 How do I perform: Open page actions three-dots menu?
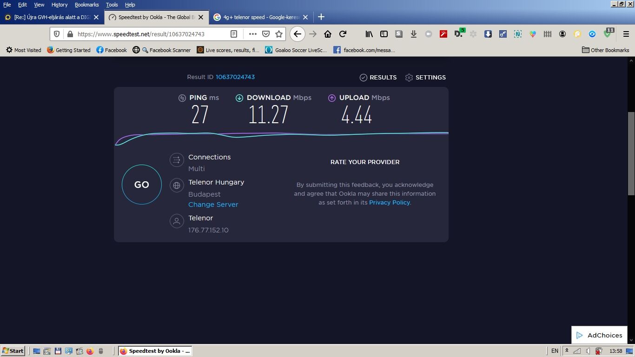(x=252, y=34)
